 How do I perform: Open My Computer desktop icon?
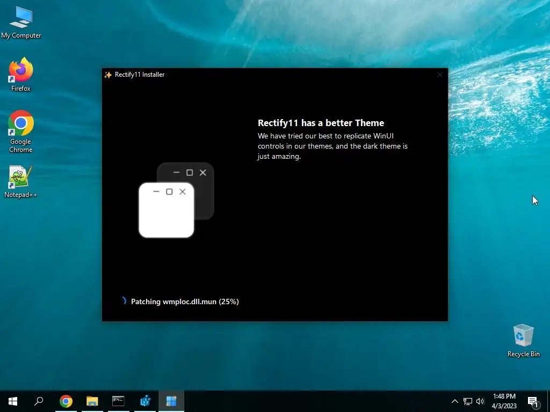tap(21, 22)
